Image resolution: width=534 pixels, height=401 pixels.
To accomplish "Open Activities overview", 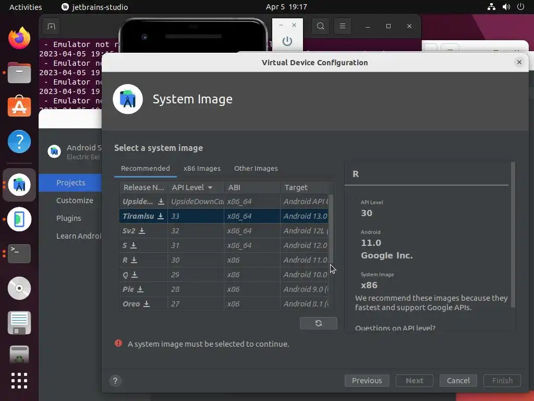I will [26, 7].
